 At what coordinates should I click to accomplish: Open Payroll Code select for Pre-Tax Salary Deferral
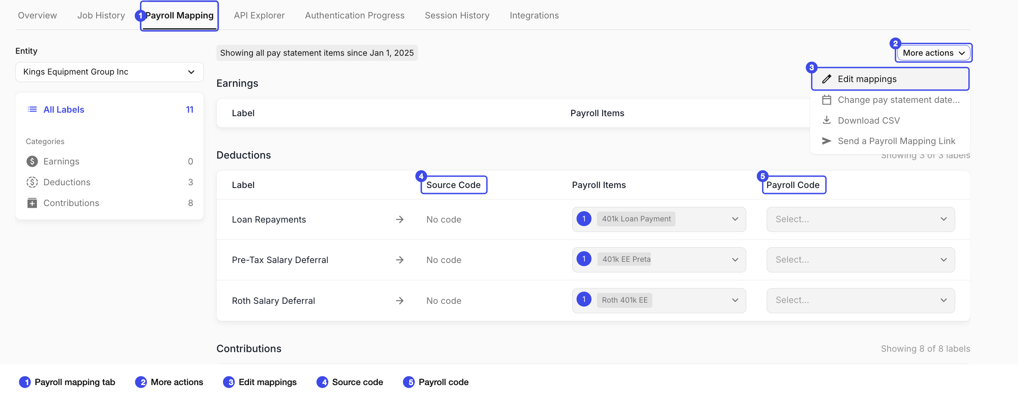click(x=861, y=260)
